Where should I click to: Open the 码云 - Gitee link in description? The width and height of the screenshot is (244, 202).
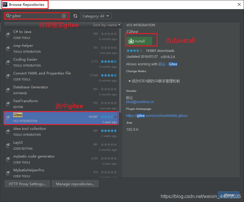pos(168,64)
